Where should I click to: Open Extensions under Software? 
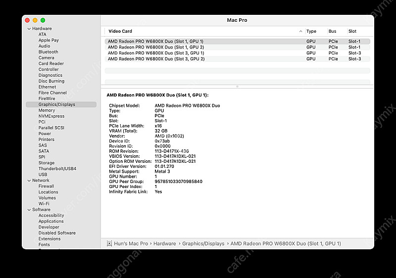coord(49,238)
